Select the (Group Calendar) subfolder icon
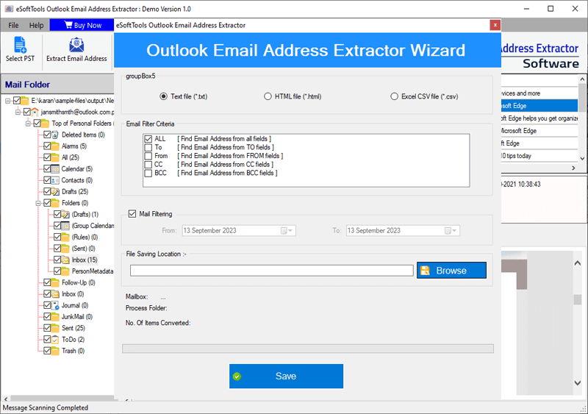Screen dimensions: 588x414 click(65, 226)
